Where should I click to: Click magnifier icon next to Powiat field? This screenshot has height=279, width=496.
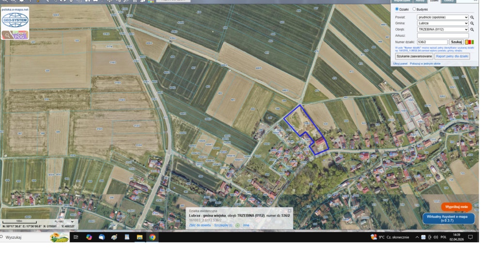coord(472,17)
